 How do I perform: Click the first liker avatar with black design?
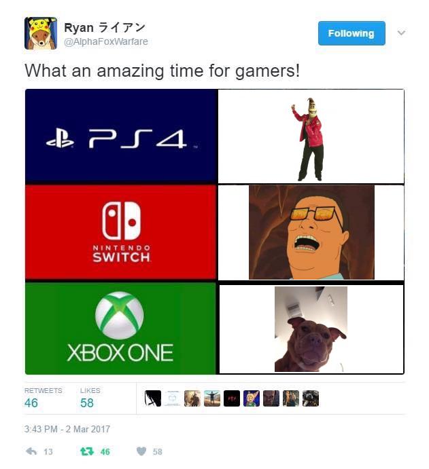tap(153, 398)
